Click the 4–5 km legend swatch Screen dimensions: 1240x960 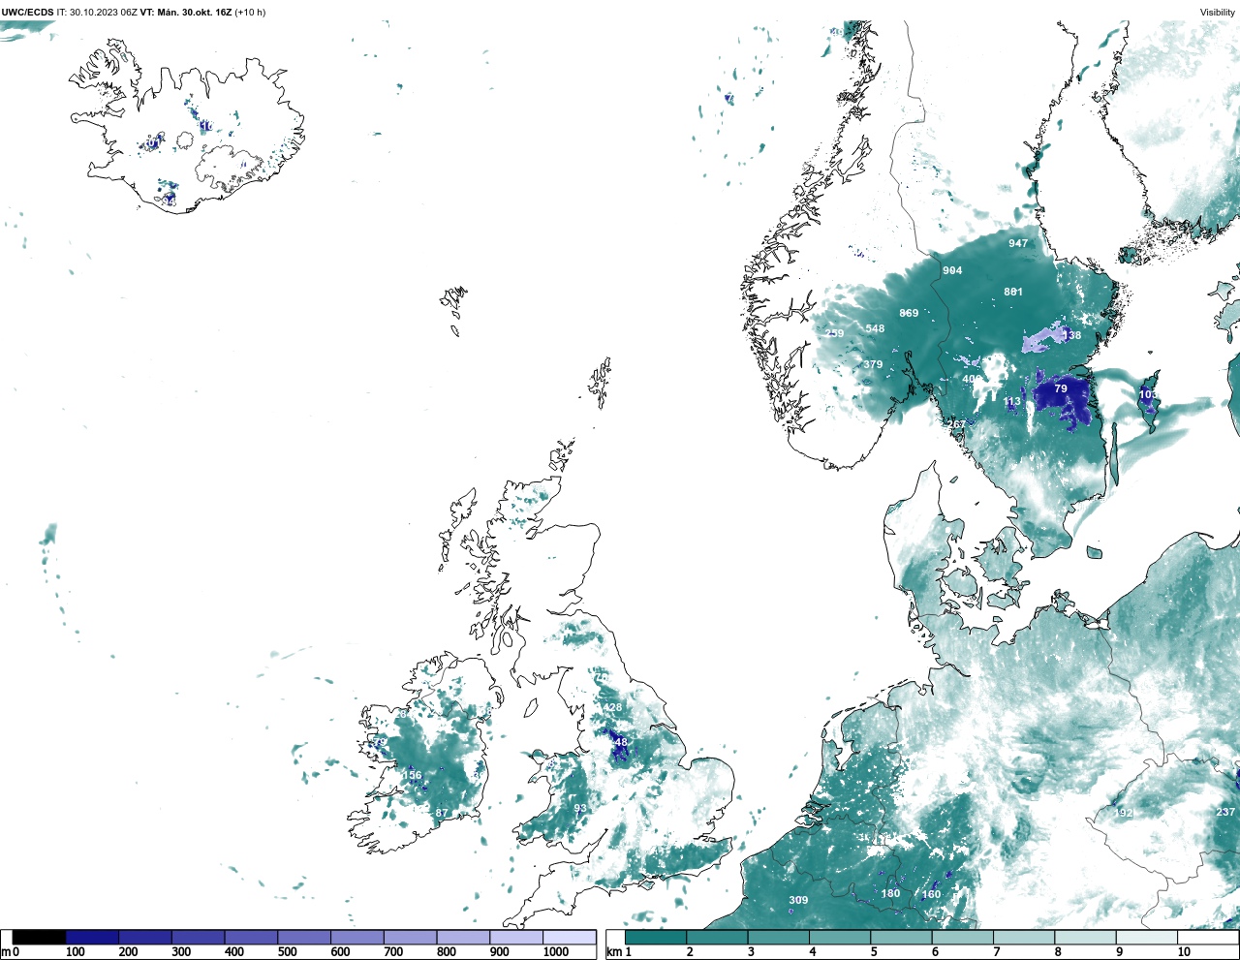840,938
